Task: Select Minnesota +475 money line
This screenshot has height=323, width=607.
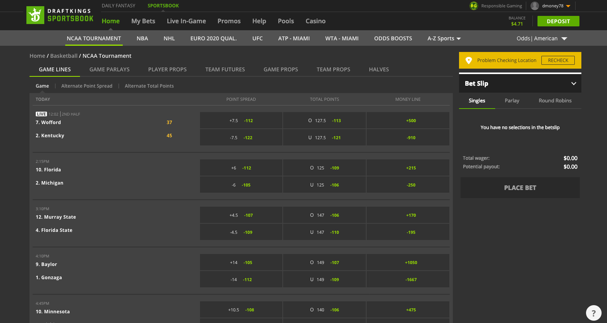Action: (408, 310)
